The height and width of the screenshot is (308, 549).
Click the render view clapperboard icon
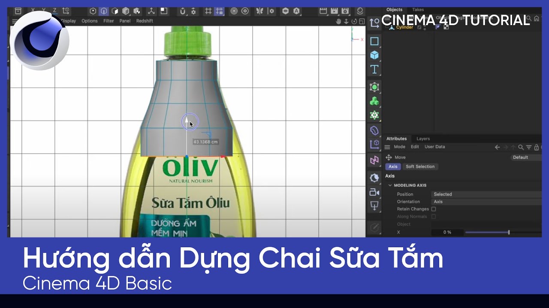[323, 11]
